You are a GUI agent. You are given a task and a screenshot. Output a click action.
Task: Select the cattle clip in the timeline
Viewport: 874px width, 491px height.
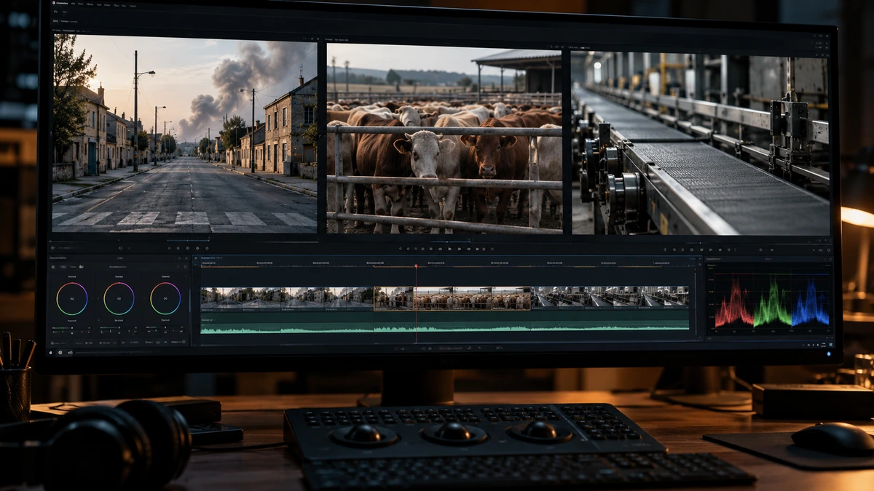pyautogui.click(x=452, y=298)
